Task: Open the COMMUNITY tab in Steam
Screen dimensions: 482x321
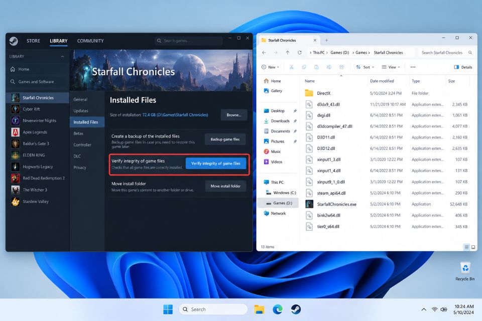Action: 90,41
